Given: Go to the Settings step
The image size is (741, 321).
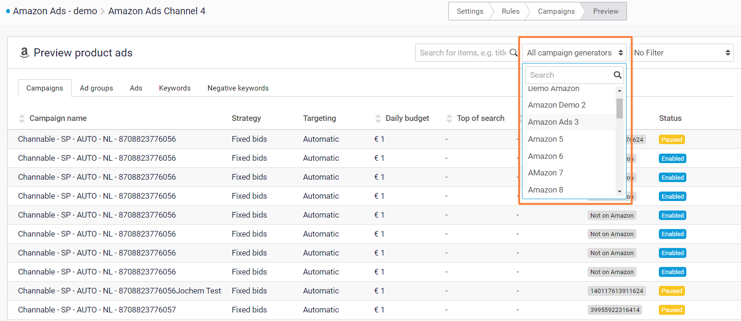Looking at the screenshot, I should (x=469, y=11).
